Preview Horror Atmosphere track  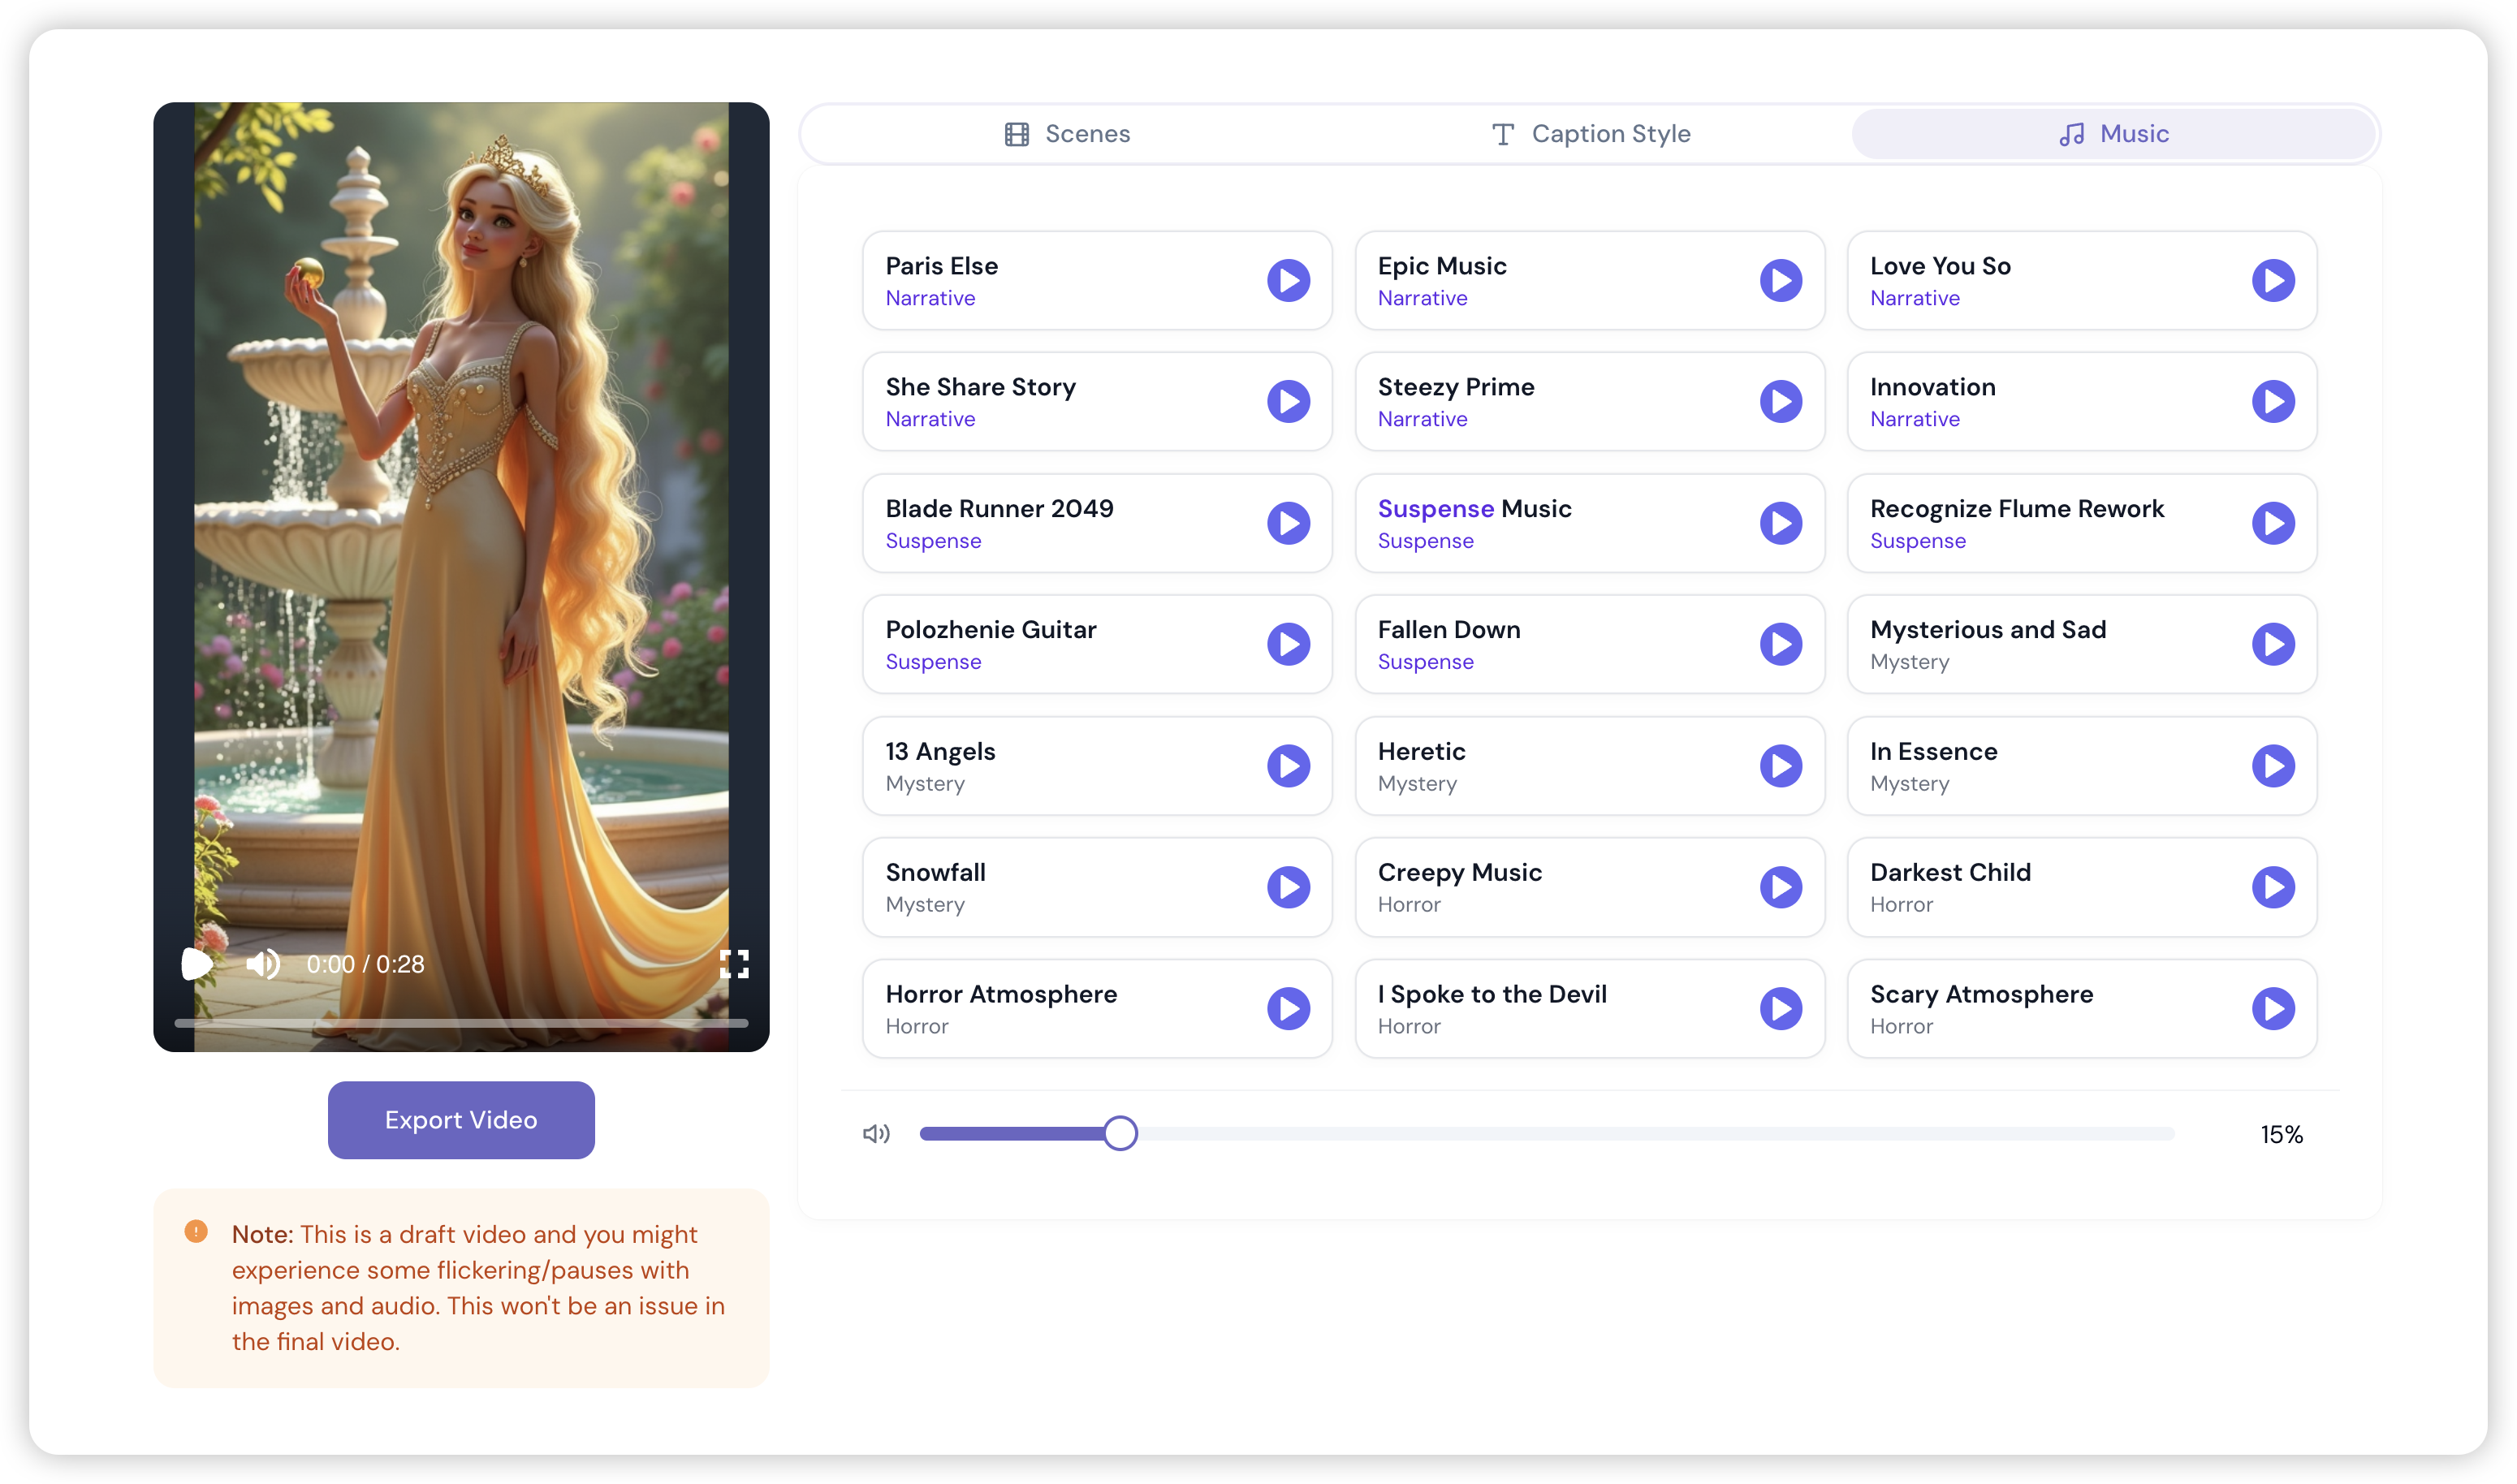(1288, 1008)
